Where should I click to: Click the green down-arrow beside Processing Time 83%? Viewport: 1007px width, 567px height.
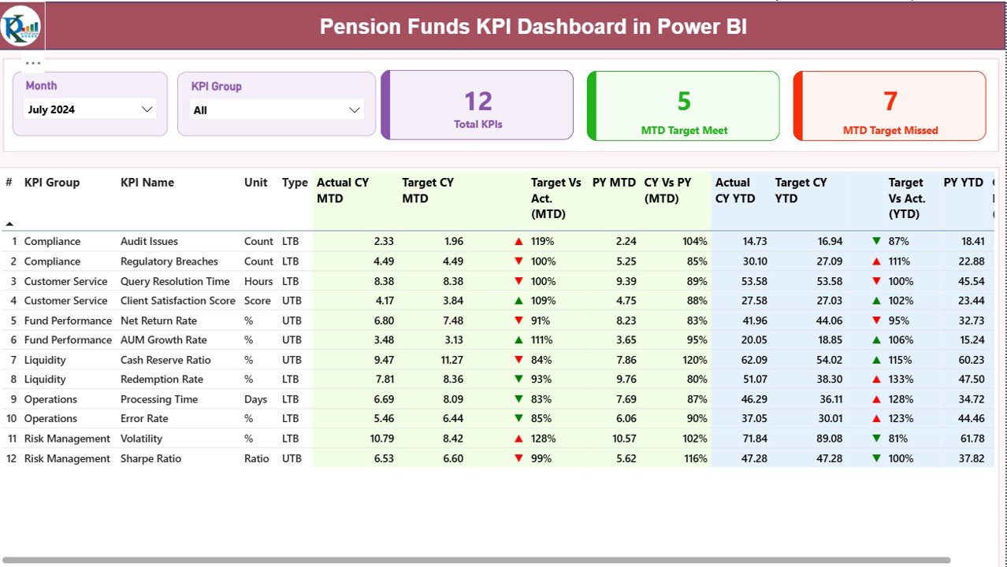pos(518,398)
